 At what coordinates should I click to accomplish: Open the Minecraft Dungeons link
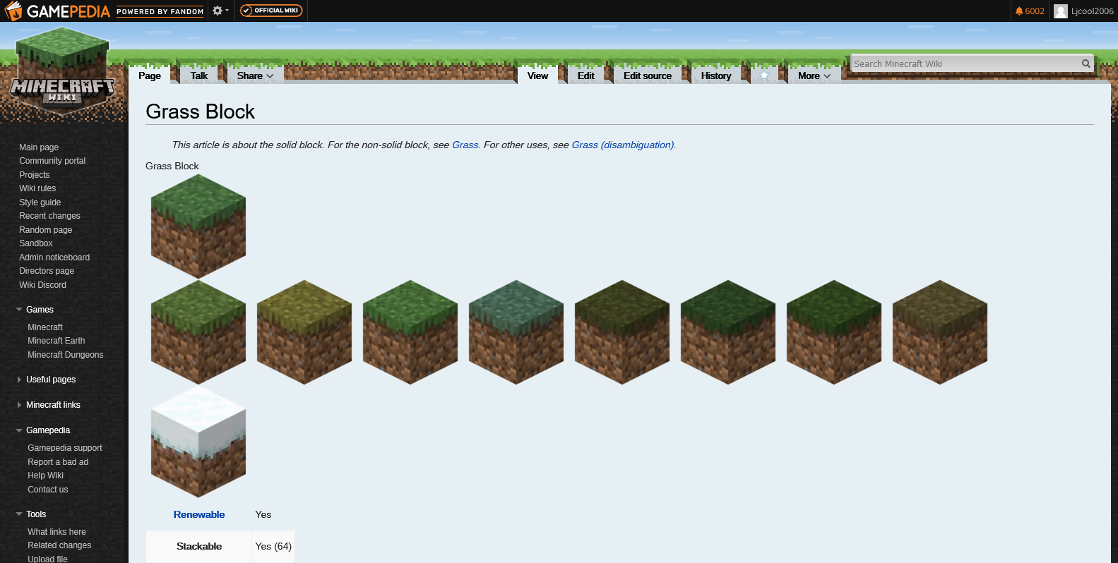pyautogui.click(x=66, y=355)
